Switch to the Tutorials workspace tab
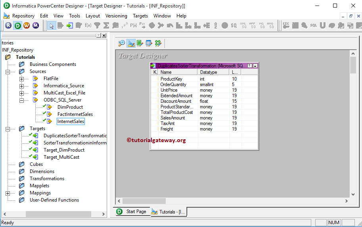This screenshot has width=362, height=227. tap(169, 212)
